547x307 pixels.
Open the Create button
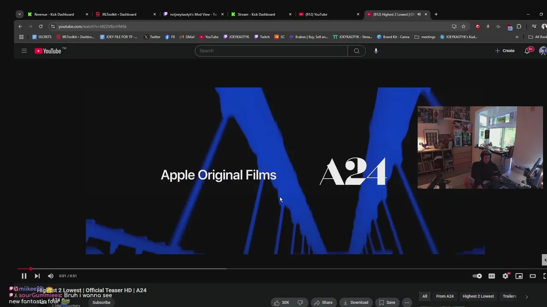coord(505,51)
